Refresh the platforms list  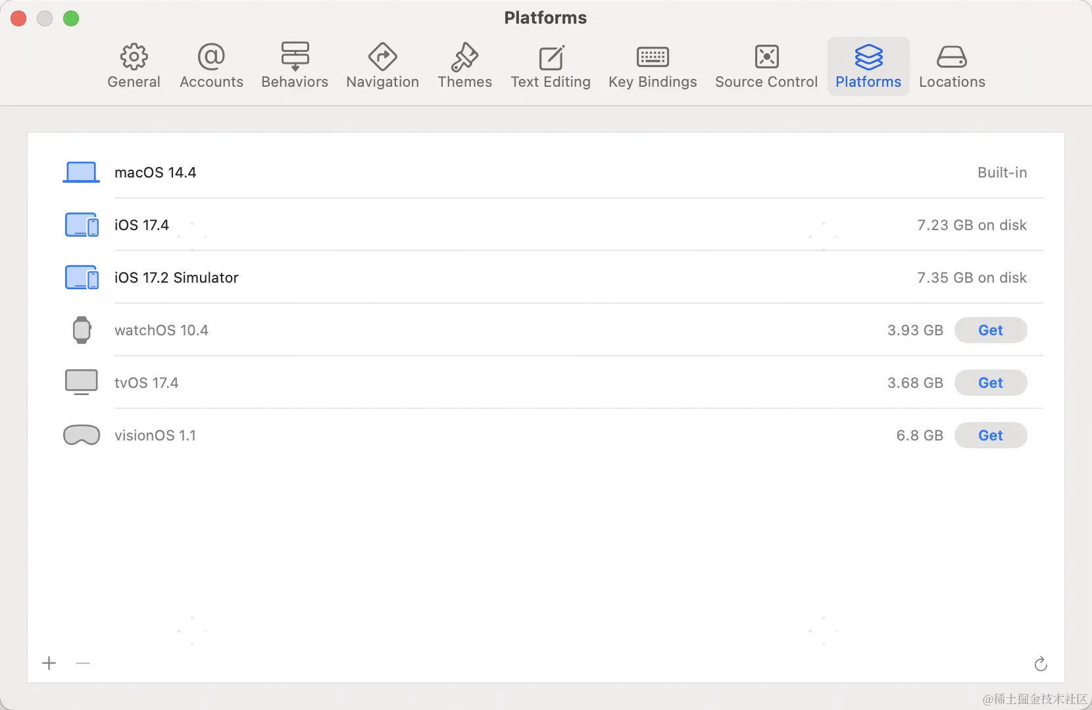point(1041,664)
